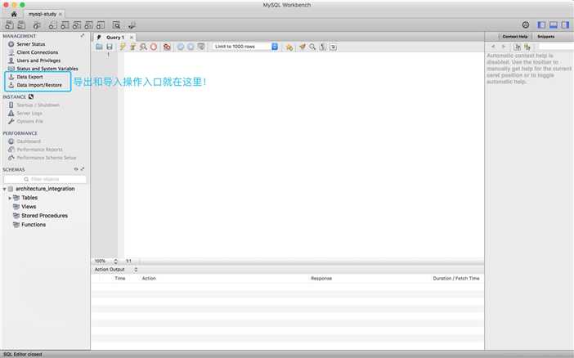Click the context help search field
574x358 pixels.
(x=556, y=47)
